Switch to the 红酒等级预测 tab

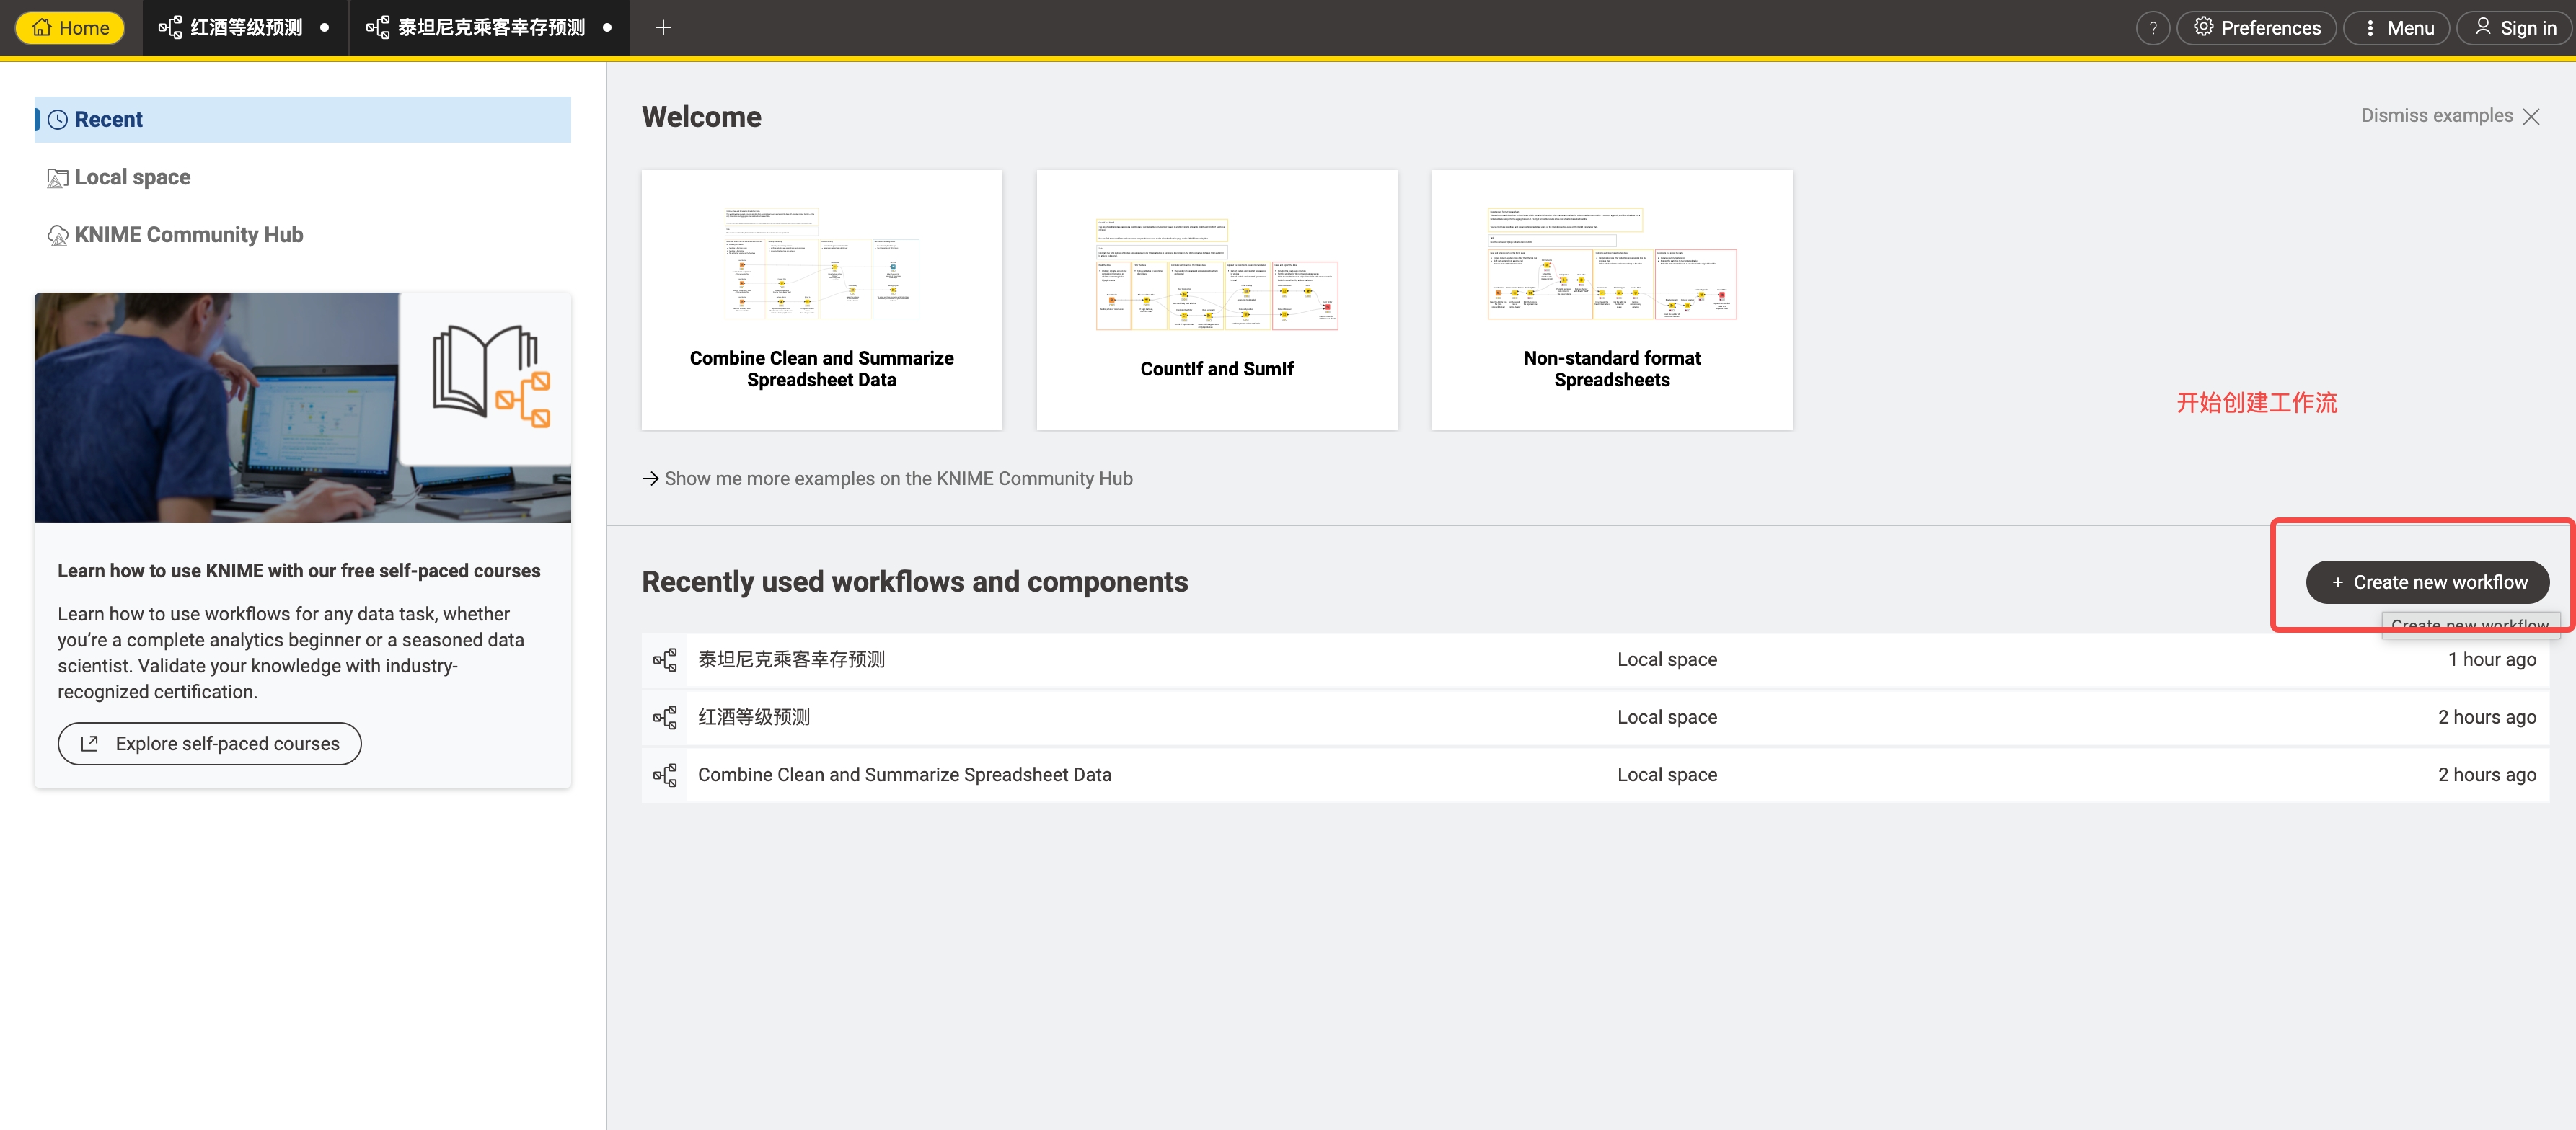[x=245, y=28]
